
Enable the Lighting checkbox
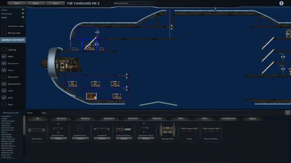[x=4, y=49]
